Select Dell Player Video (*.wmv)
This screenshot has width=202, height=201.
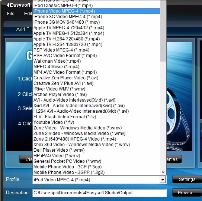[x=96, y=150]
